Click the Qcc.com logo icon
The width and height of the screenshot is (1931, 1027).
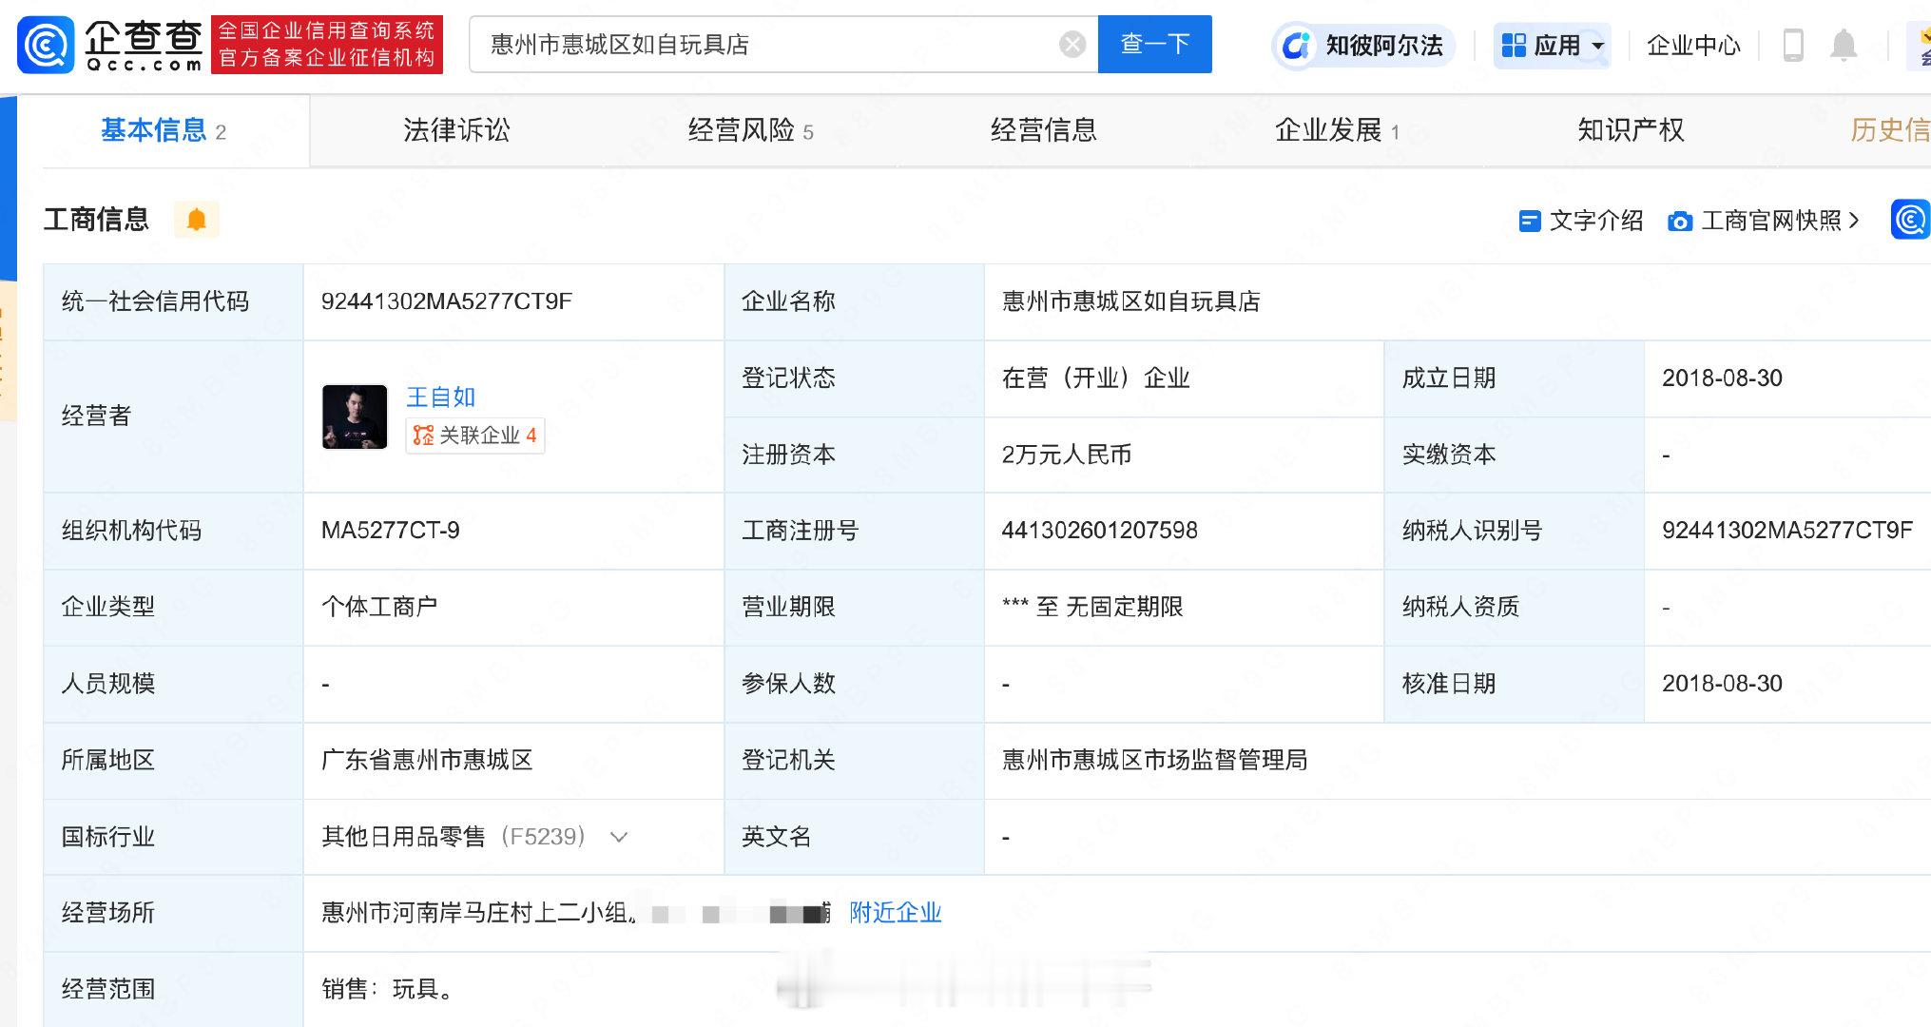46,45
